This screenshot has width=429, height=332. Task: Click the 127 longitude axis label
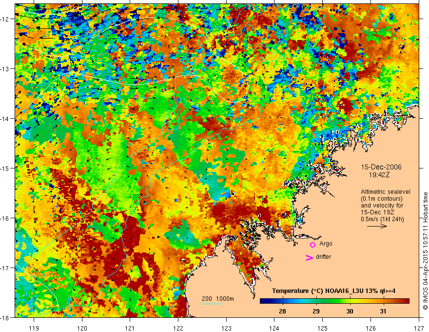pos(419,328)
